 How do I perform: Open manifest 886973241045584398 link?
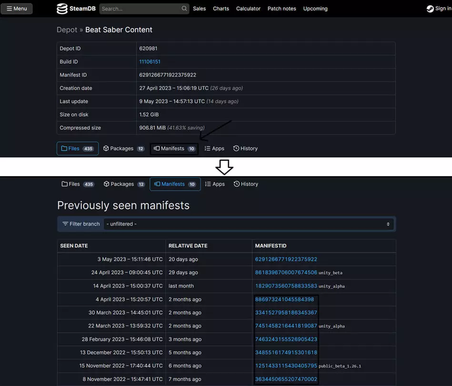click(284, 299)
